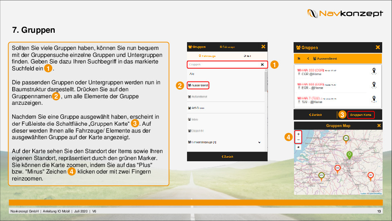This screenshot has height=221, width=392.
Task: Locate the CGR @Home vehicle via its pin icon
Action: (x=374, y=71)
